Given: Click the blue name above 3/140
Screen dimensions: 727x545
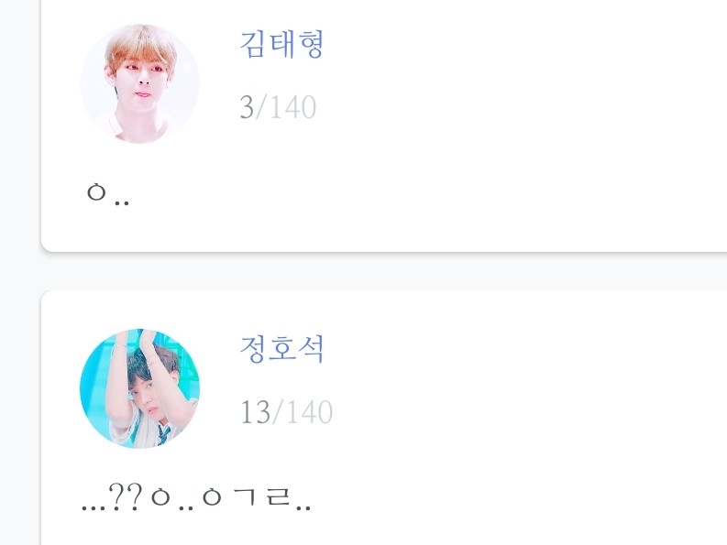Looking at the screenshot, I should coord(281,45).
